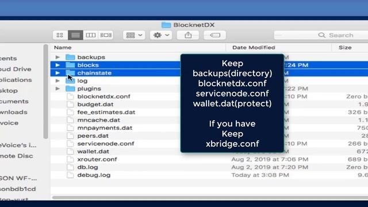This screenshot has height=207, width=368.
Task: Select file name mnpayments.dat
Action: tap(105, 128)
